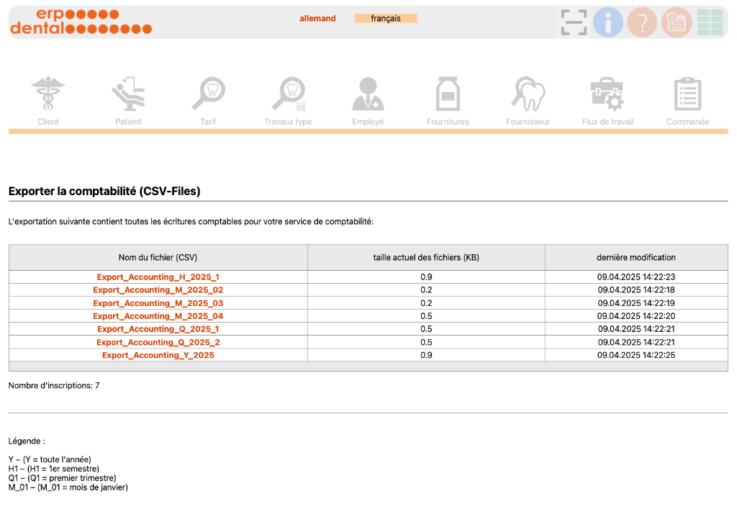Click the Nom du fichier (CSV) column header

[158, 257]
